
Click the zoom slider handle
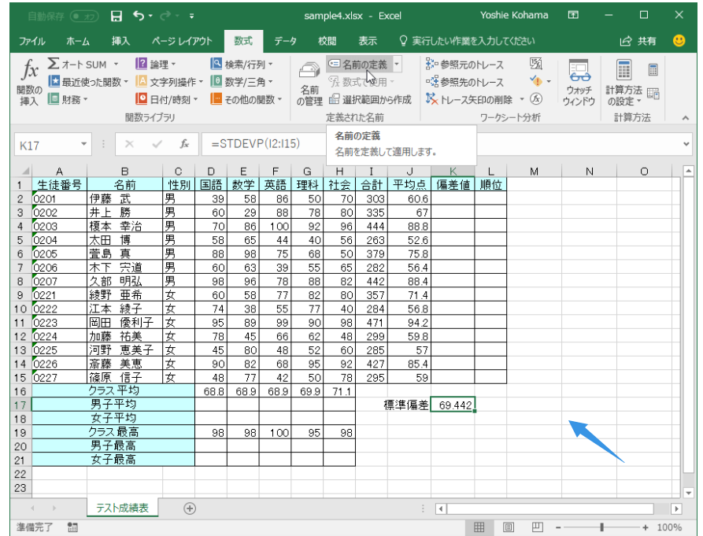coord(601,527)
